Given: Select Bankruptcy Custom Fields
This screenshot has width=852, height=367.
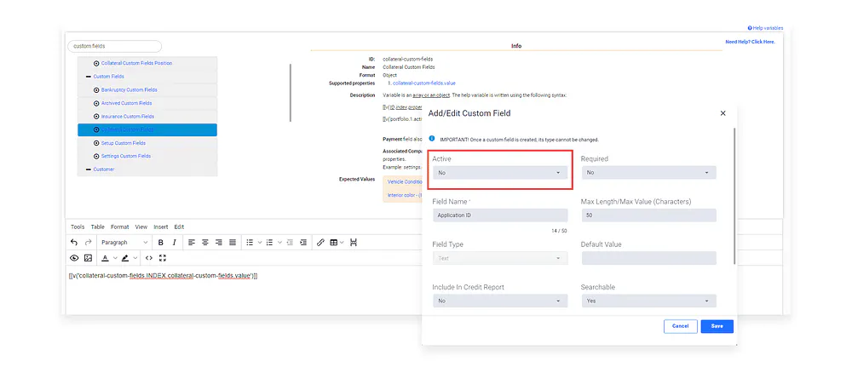Looking at the screenshot, I should [129, 89].
